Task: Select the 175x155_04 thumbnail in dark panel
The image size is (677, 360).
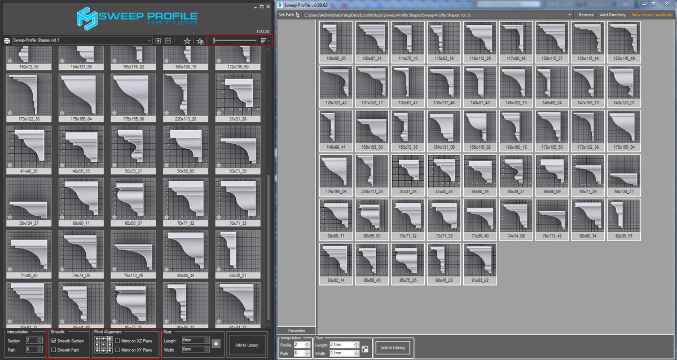Action: (x=81, y=98)
